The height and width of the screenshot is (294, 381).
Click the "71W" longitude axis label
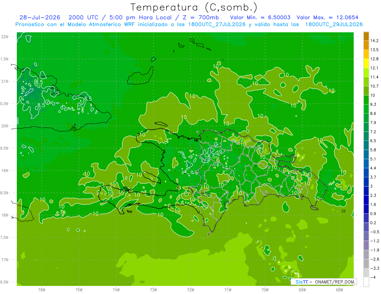click(228, 290)
